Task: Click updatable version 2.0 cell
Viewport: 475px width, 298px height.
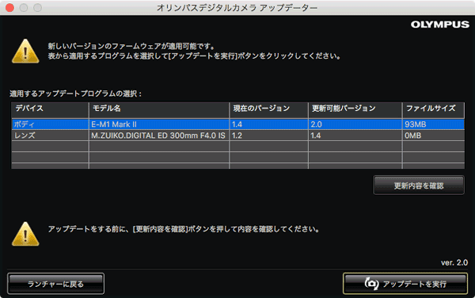Action: (x=355, y=124)
